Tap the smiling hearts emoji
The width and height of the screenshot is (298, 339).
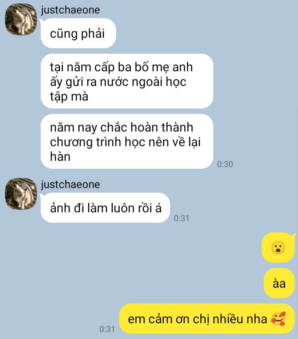(x=278, y=318)
